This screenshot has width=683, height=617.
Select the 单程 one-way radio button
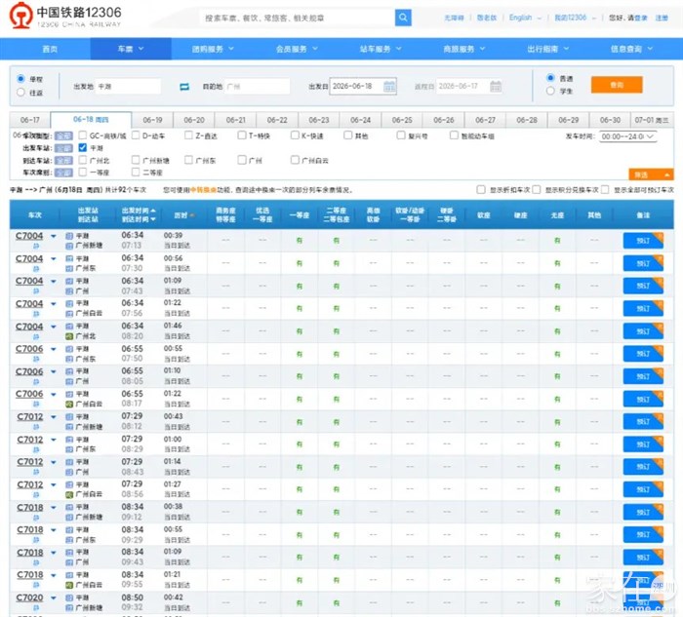(20, 79)
